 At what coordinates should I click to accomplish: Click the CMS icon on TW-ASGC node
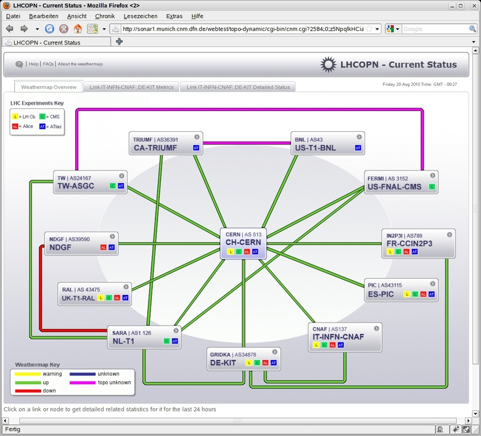pyautogui.click(x=113, y=186)
